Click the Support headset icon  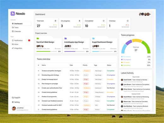click(x=13, y=97)
